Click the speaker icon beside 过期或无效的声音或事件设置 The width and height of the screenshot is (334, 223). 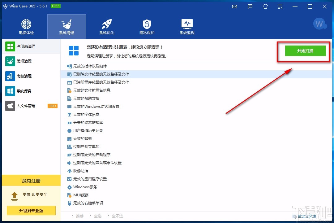pos(69,163)
